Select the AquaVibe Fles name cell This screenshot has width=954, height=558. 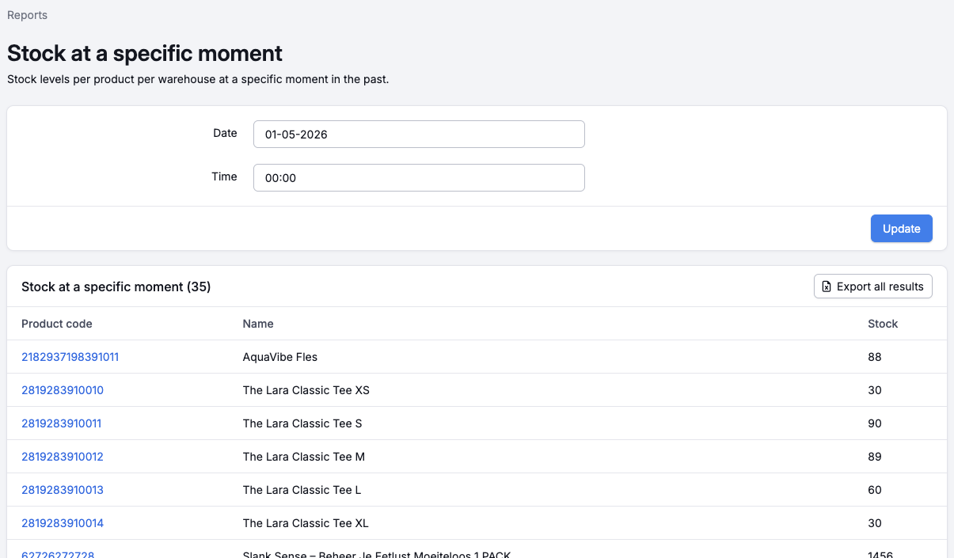(x=280, y=357)
